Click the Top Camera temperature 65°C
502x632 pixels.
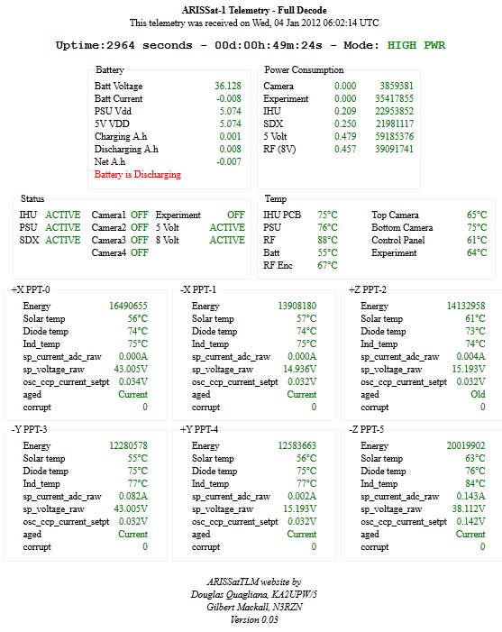tap(477, 215)
